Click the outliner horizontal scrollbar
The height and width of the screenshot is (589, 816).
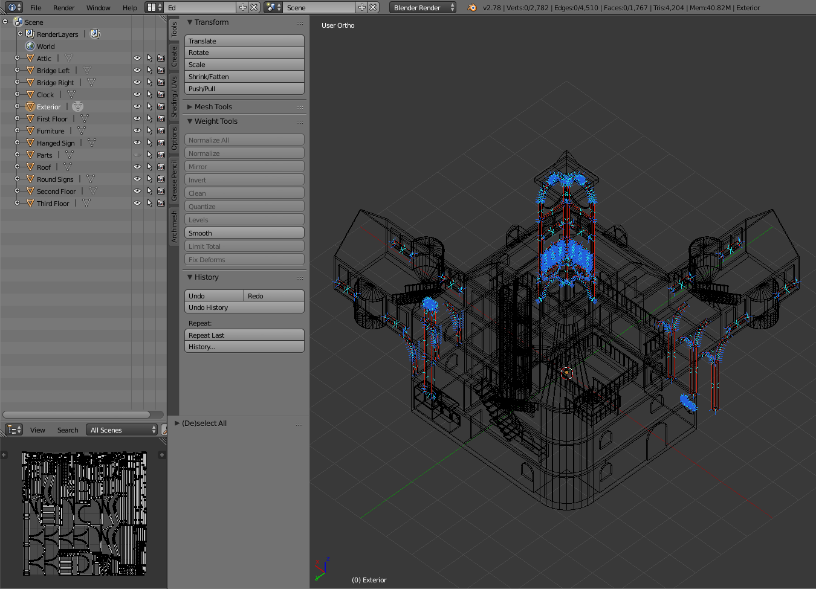coord(77,414)
